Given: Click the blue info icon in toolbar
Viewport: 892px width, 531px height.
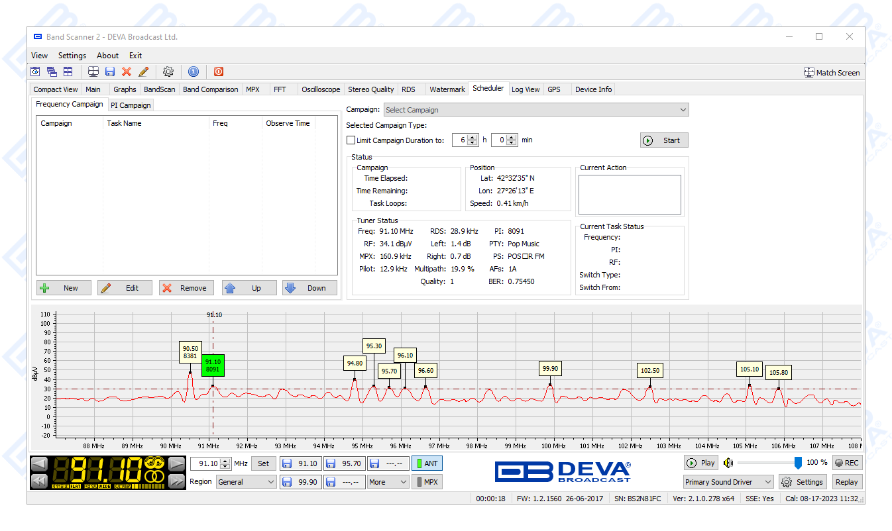Looking at the screenshot, I should point(193,72).
